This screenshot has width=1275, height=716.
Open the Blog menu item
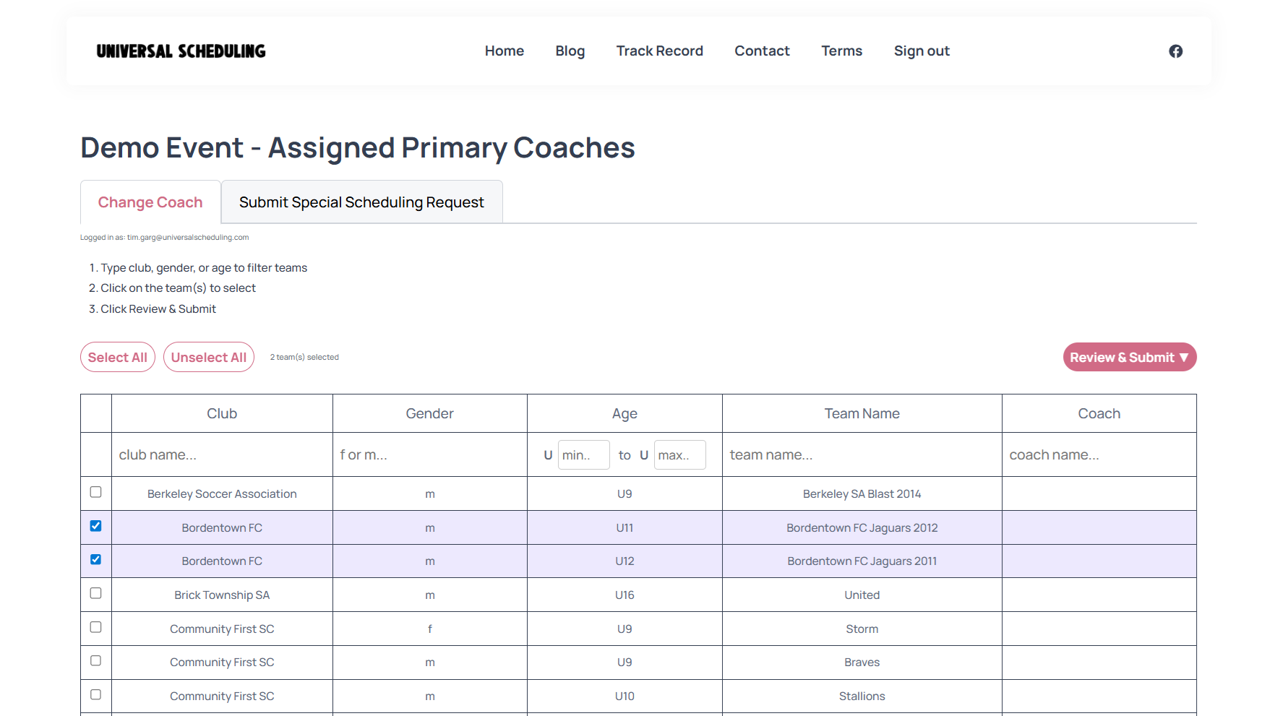click(x=570, y=51)
